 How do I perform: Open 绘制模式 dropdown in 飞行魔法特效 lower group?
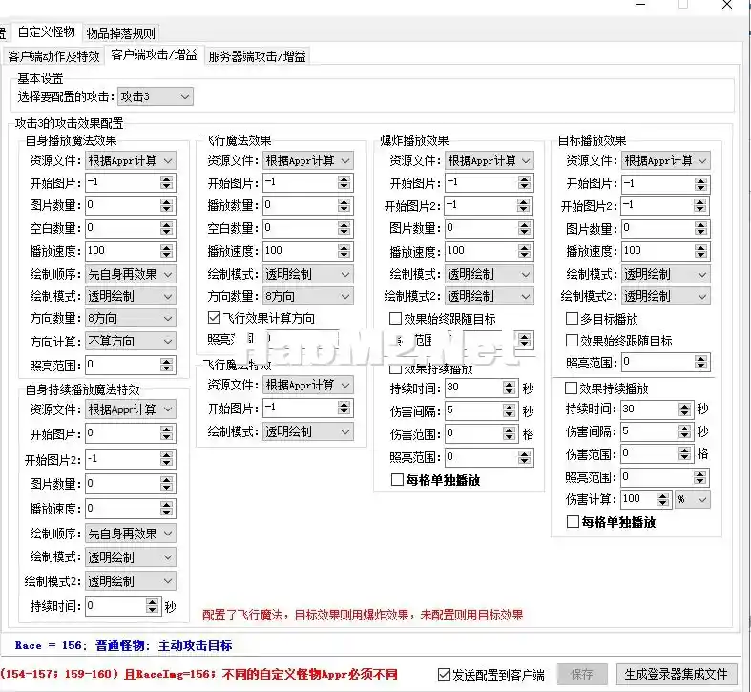[x=308, y=431]
